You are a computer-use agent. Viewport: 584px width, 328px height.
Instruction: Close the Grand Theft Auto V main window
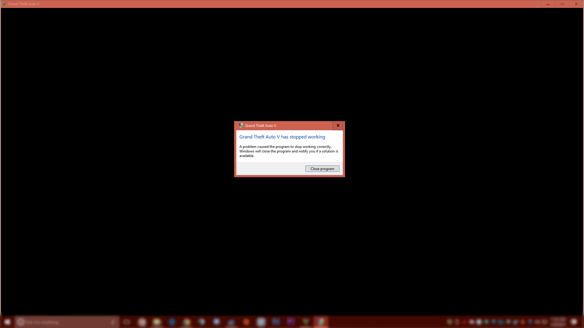[576, 4]
